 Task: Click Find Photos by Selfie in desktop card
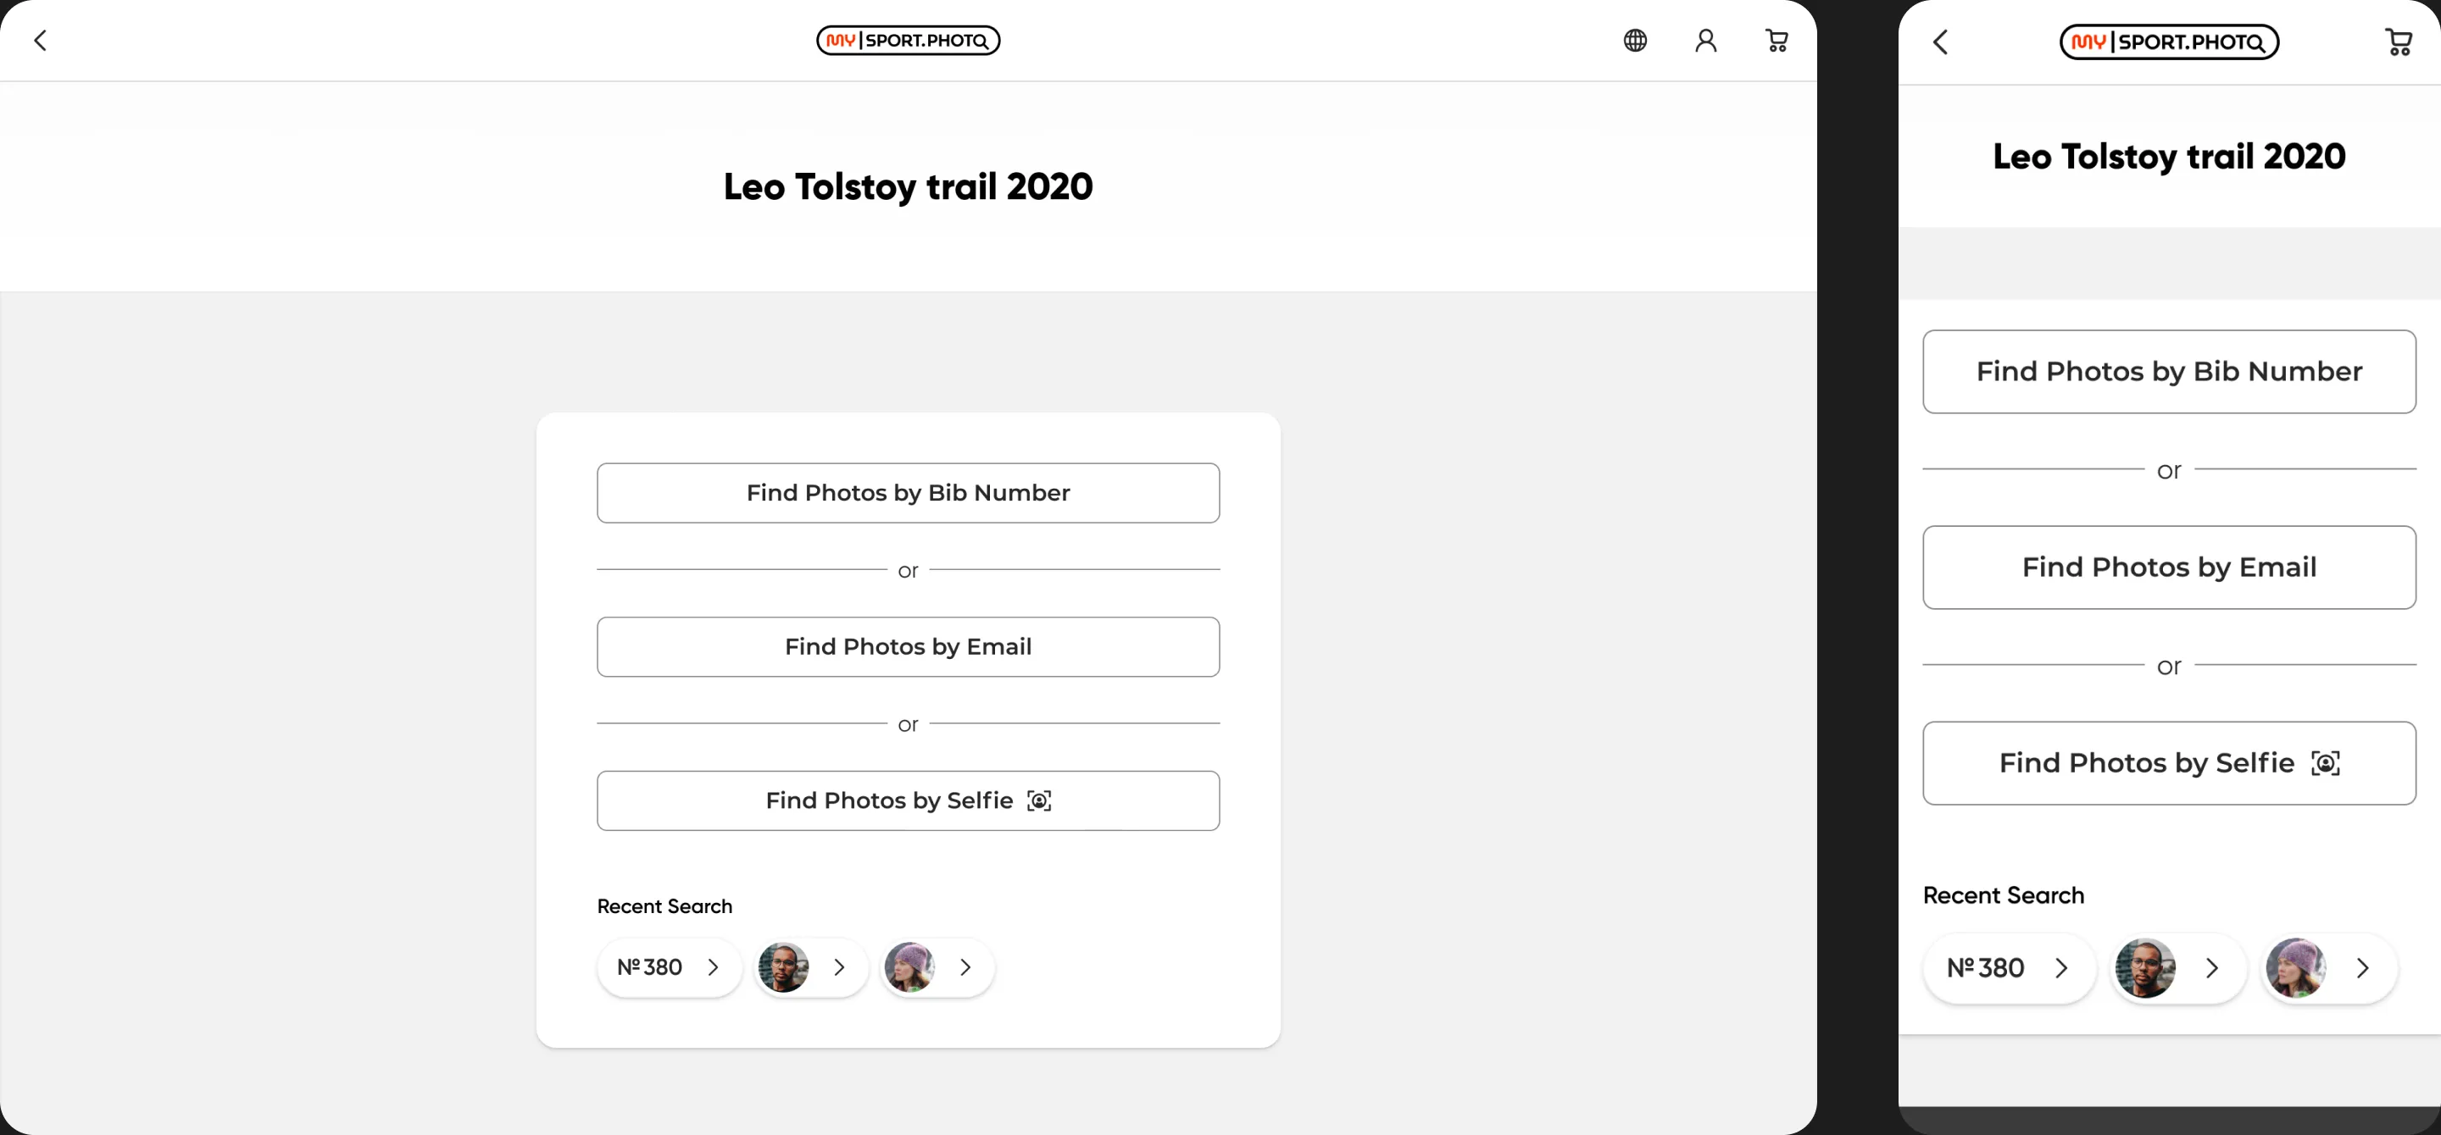coord(908,800)
